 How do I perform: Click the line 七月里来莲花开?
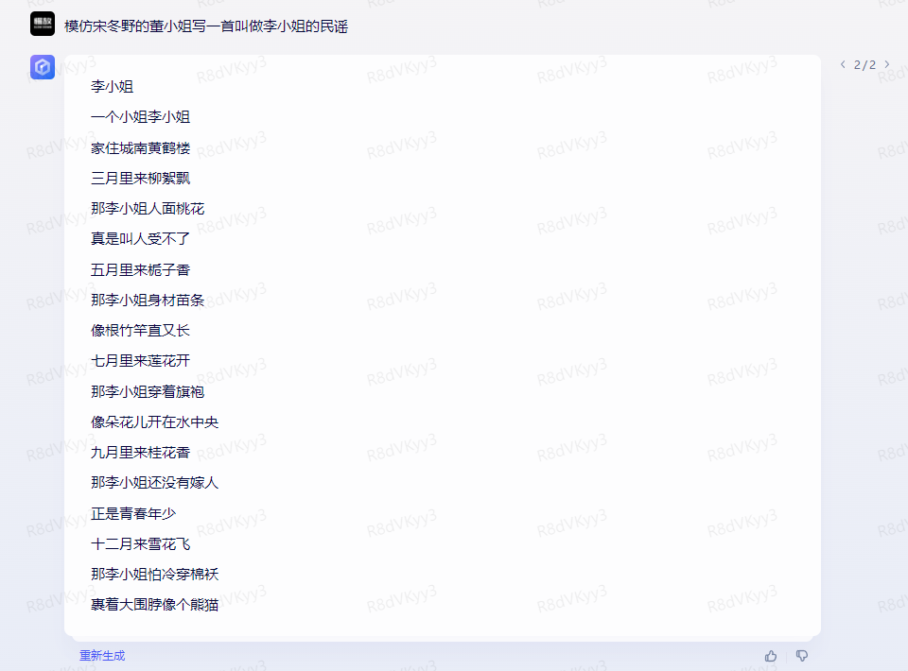141,361
